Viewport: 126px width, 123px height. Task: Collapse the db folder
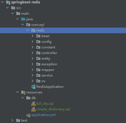[x=22, y=98]
